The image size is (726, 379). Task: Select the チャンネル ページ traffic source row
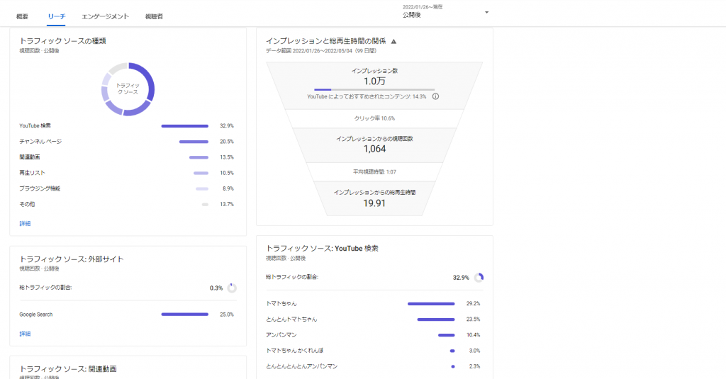click(x=127, y=142)
